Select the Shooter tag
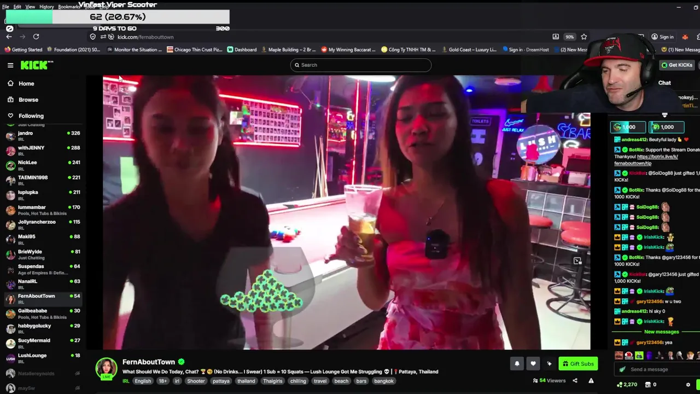Image resolution: width=700 pixels, height=394 pixels. click(x=196, y=381)
